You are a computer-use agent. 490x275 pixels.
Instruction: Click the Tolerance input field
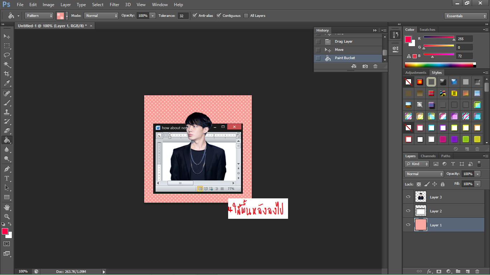(x=183, y=16)
